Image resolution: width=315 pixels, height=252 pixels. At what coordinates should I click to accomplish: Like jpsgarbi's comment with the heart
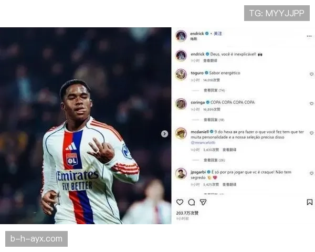click(311, 173)
